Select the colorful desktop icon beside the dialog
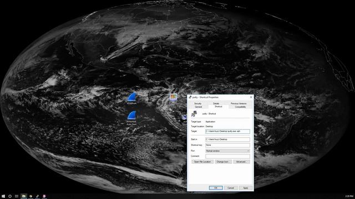The image size is (355, 199). (174, 97)
